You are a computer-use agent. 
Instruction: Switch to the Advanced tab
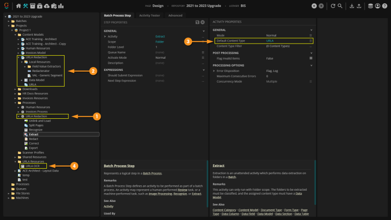pyautogui.click(x=175, y=15)
